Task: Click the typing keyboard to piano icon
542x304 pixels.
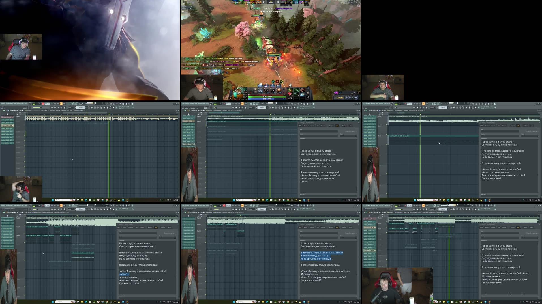Action: pos(61,104)
